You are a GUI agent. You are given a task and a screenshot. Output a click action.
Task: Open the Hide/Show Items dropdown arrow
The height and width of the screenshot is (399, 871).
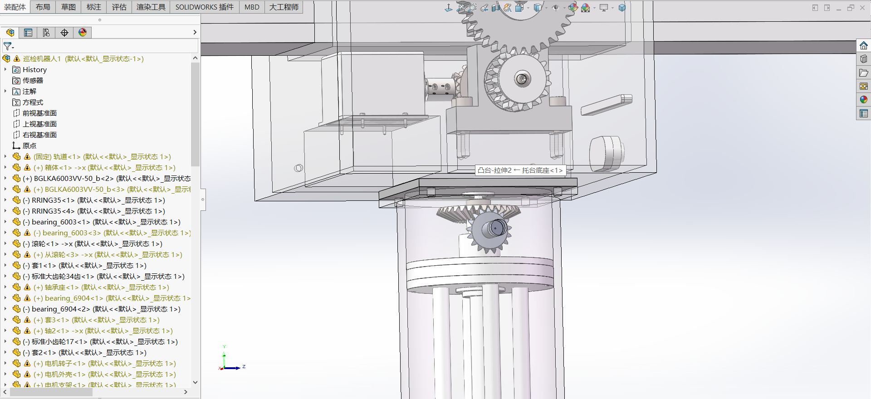(x=564, y=8)
